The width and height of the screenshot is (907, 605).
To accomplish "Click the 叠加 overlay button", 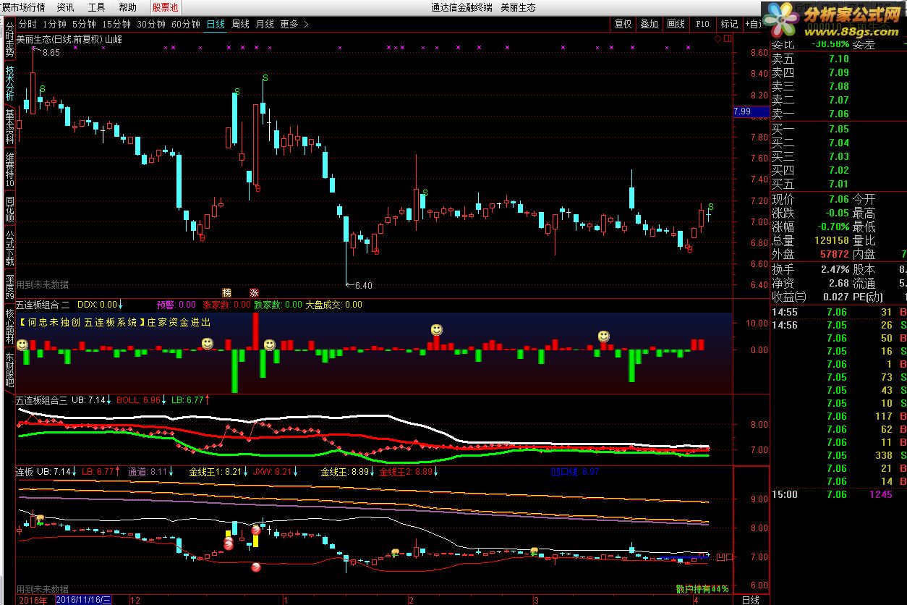I will point(649,24).
